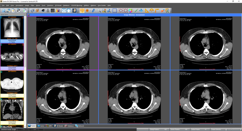Open the CD/DVD Burning menu

(x=76, y=5)
